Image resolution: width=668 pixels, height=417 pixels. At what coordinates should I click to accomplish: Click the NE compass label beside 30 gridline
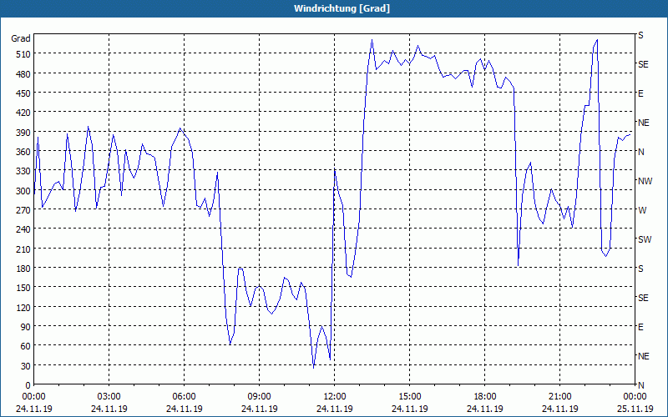(644, 356)
